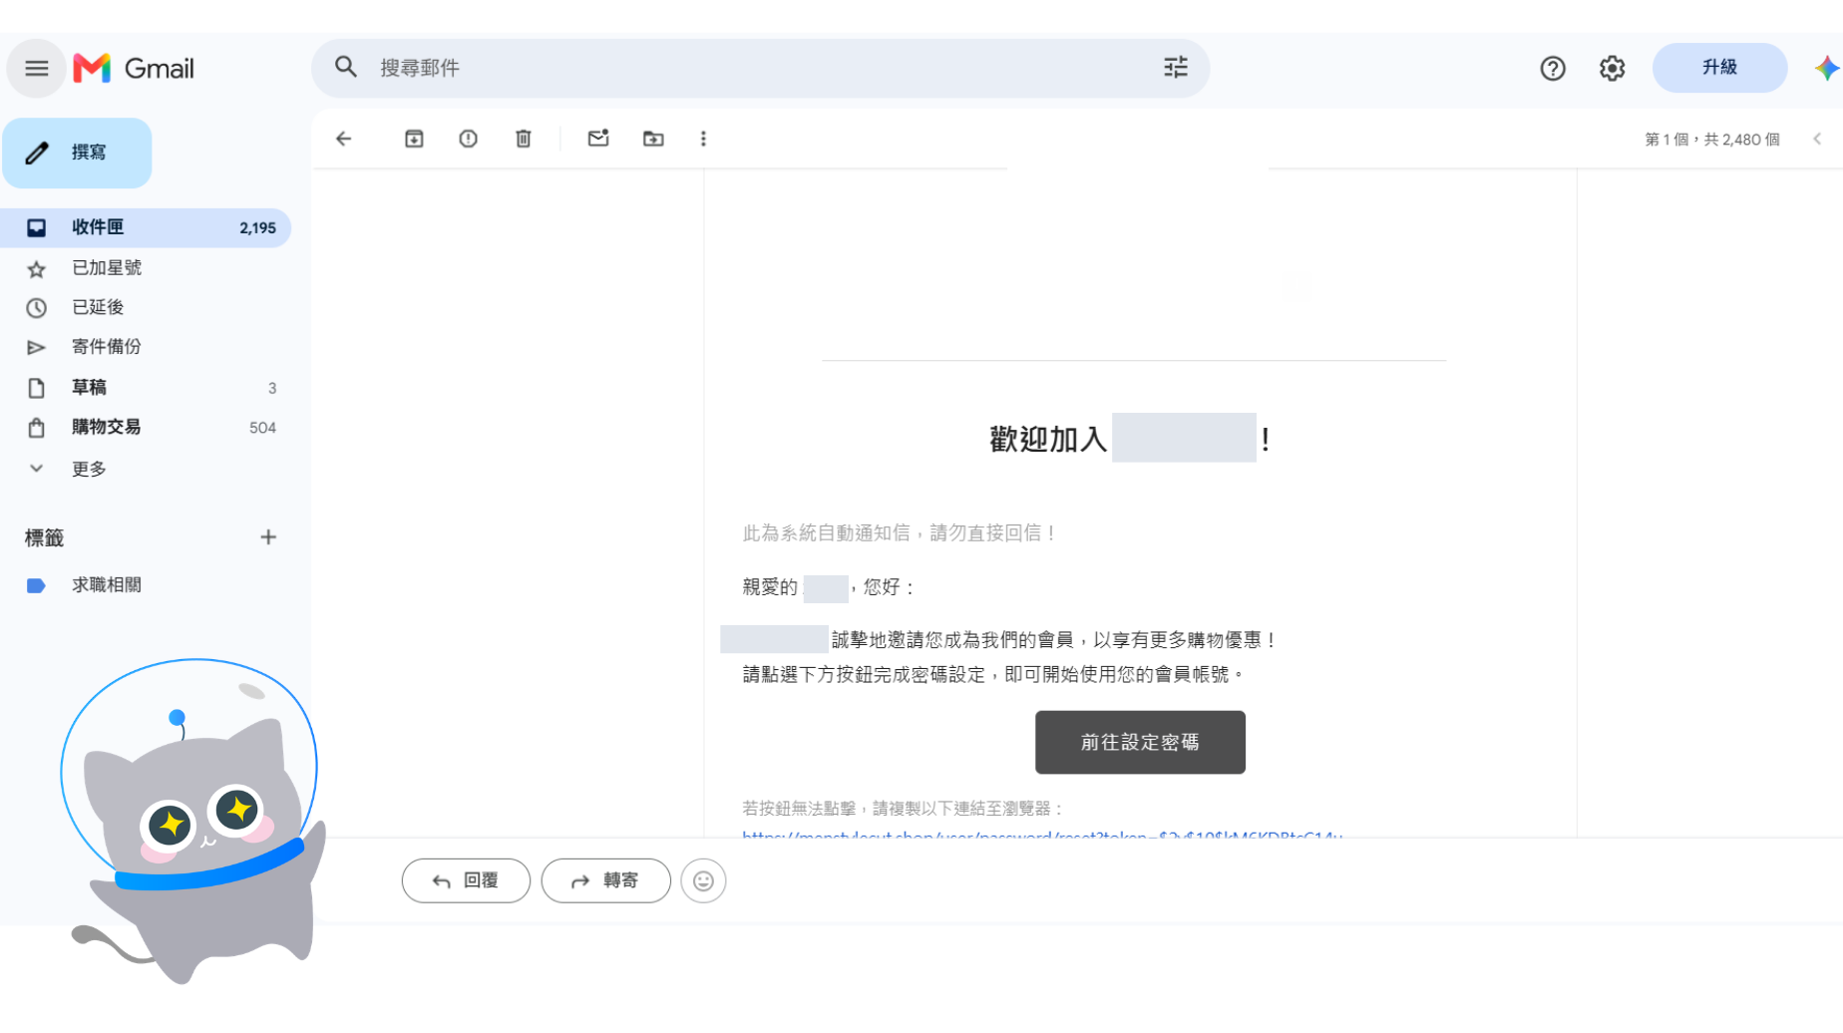Click the 歡迎加入 heading text

(1048, 439)
